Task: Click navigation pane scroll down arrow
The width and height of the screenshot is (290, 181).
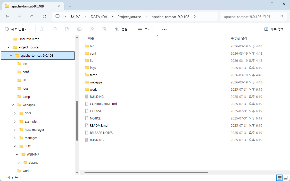Action: coord(77,173)
